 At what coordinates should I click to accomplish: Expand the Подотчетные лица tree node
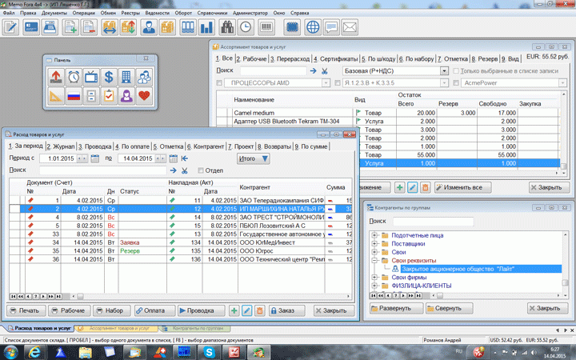point(374,235)
